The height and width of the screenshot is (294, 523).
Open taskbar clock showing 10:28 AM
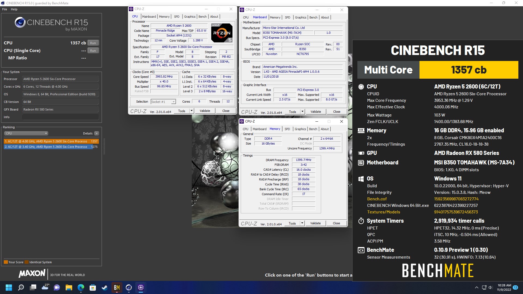pyautogui.click(x=504, y=287)
